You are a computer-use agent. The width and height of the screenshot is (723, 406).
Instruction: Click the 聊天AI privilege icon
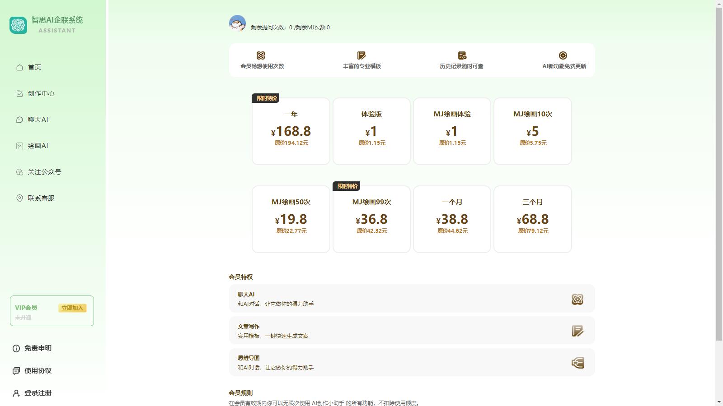pyautogui.click(x=577, y=299)
